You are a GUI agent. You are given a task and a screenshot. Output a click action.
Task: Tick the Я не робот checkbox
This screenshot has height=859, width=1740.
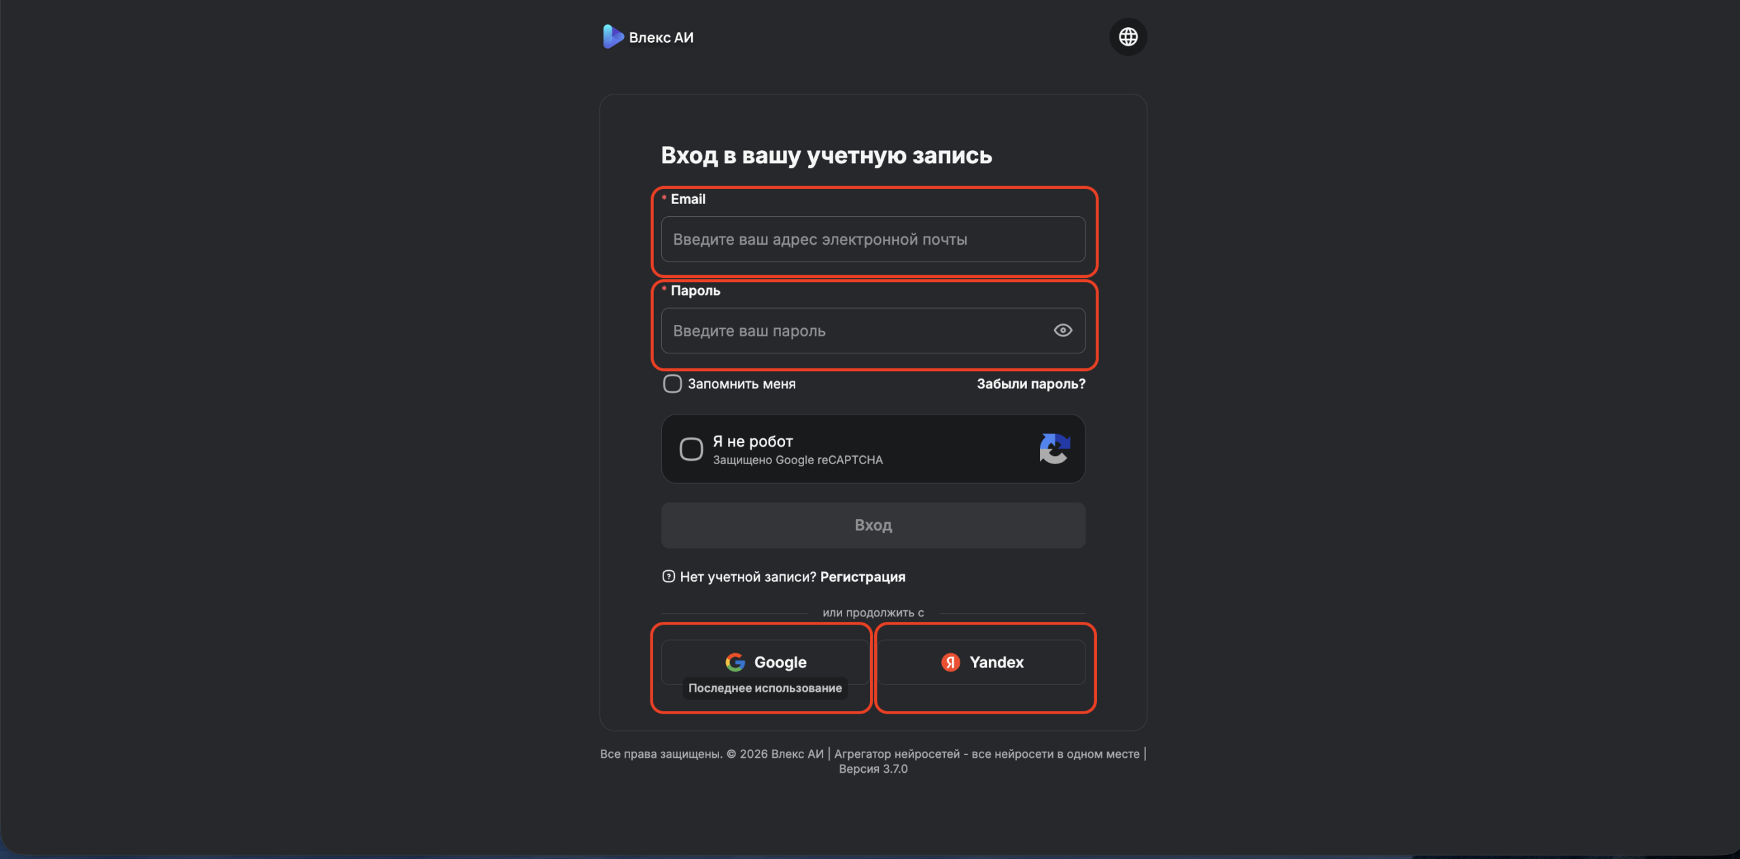click(691, 449)
